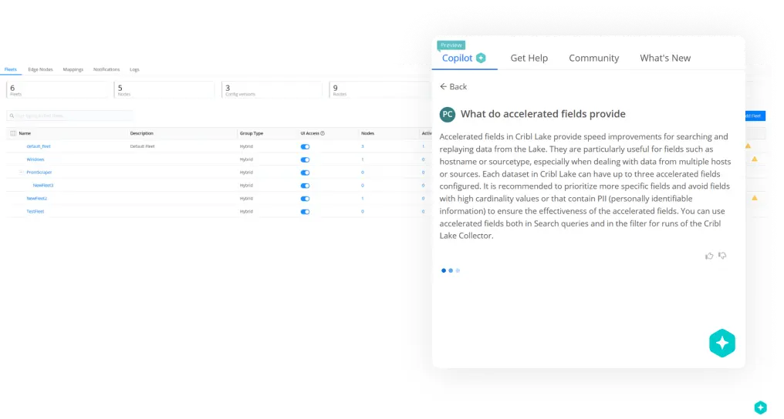
Task: Give the Copilot answer a thumbs up
Action: 709,256
